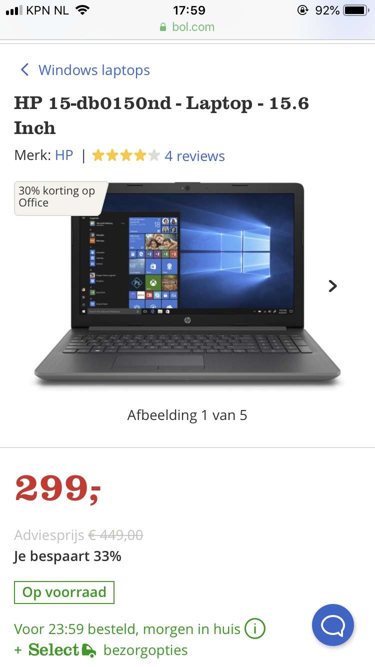Open bezorgopties delivery options
The image size is (375, 667).
click(145, 650)
